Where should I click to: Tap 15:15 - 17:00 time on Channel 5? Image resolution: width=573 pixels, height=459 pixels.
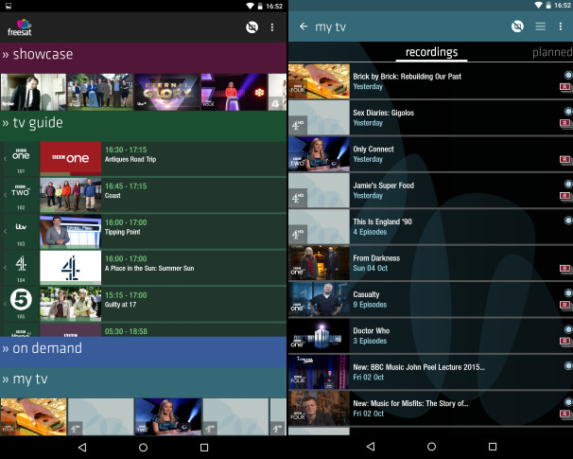coord(126,295)
